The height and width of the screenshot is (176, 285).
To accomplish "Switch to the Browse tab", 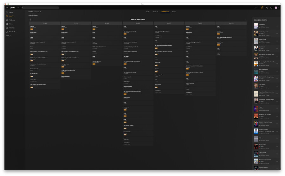I will pos(174,12).
